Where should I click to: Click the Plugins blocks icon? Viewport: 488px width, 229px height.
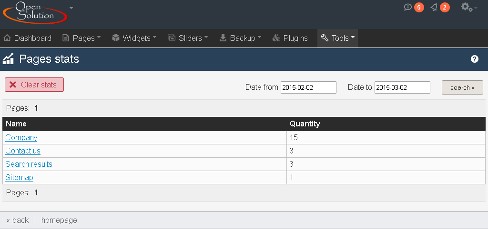click(276, 38)
